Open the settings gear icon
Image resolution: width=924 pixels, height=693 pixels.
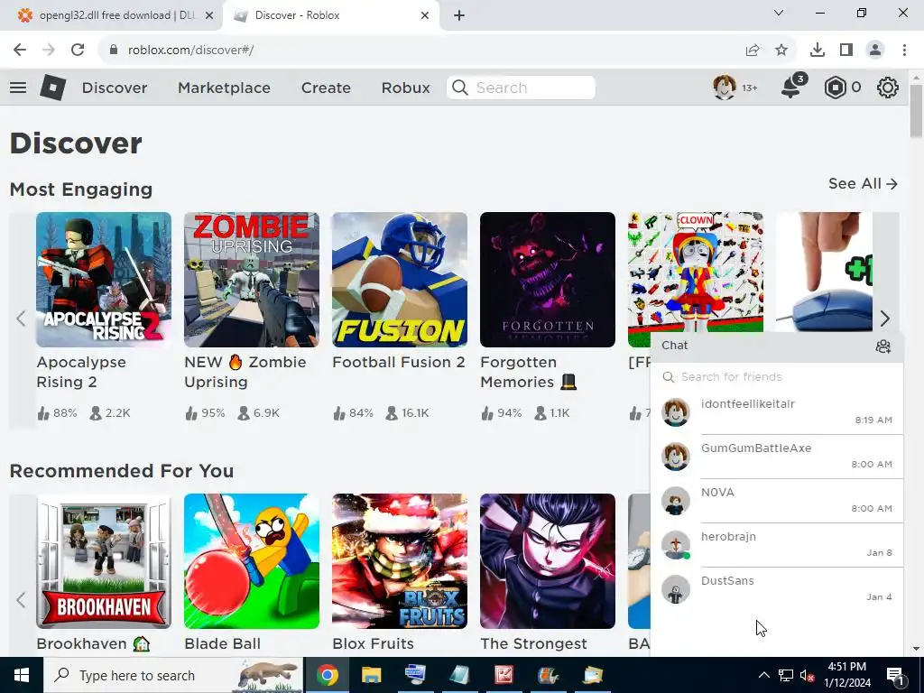click(x=888, y=88)
